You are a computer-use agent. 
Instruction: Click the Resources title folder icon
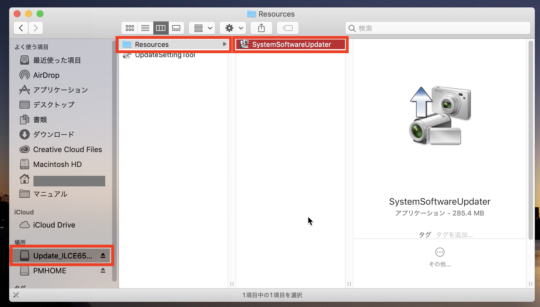[251, 14]
